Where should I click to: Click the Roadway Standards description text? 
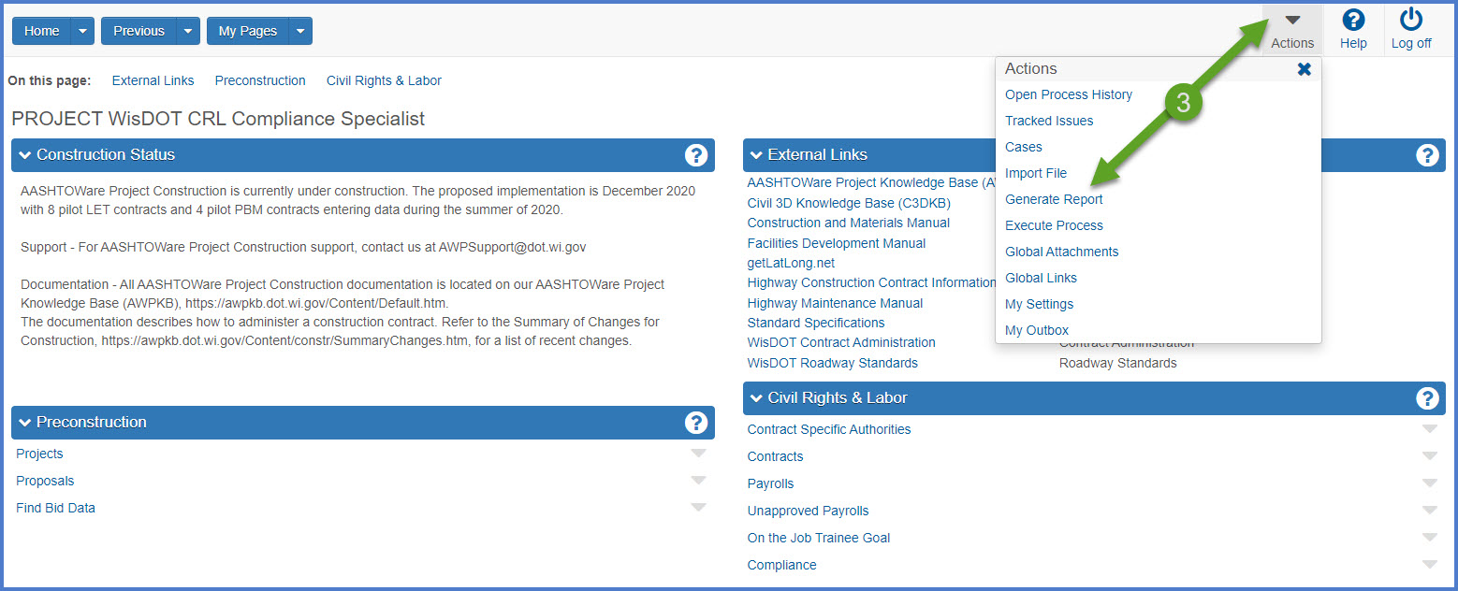(x=1118, y=363)
